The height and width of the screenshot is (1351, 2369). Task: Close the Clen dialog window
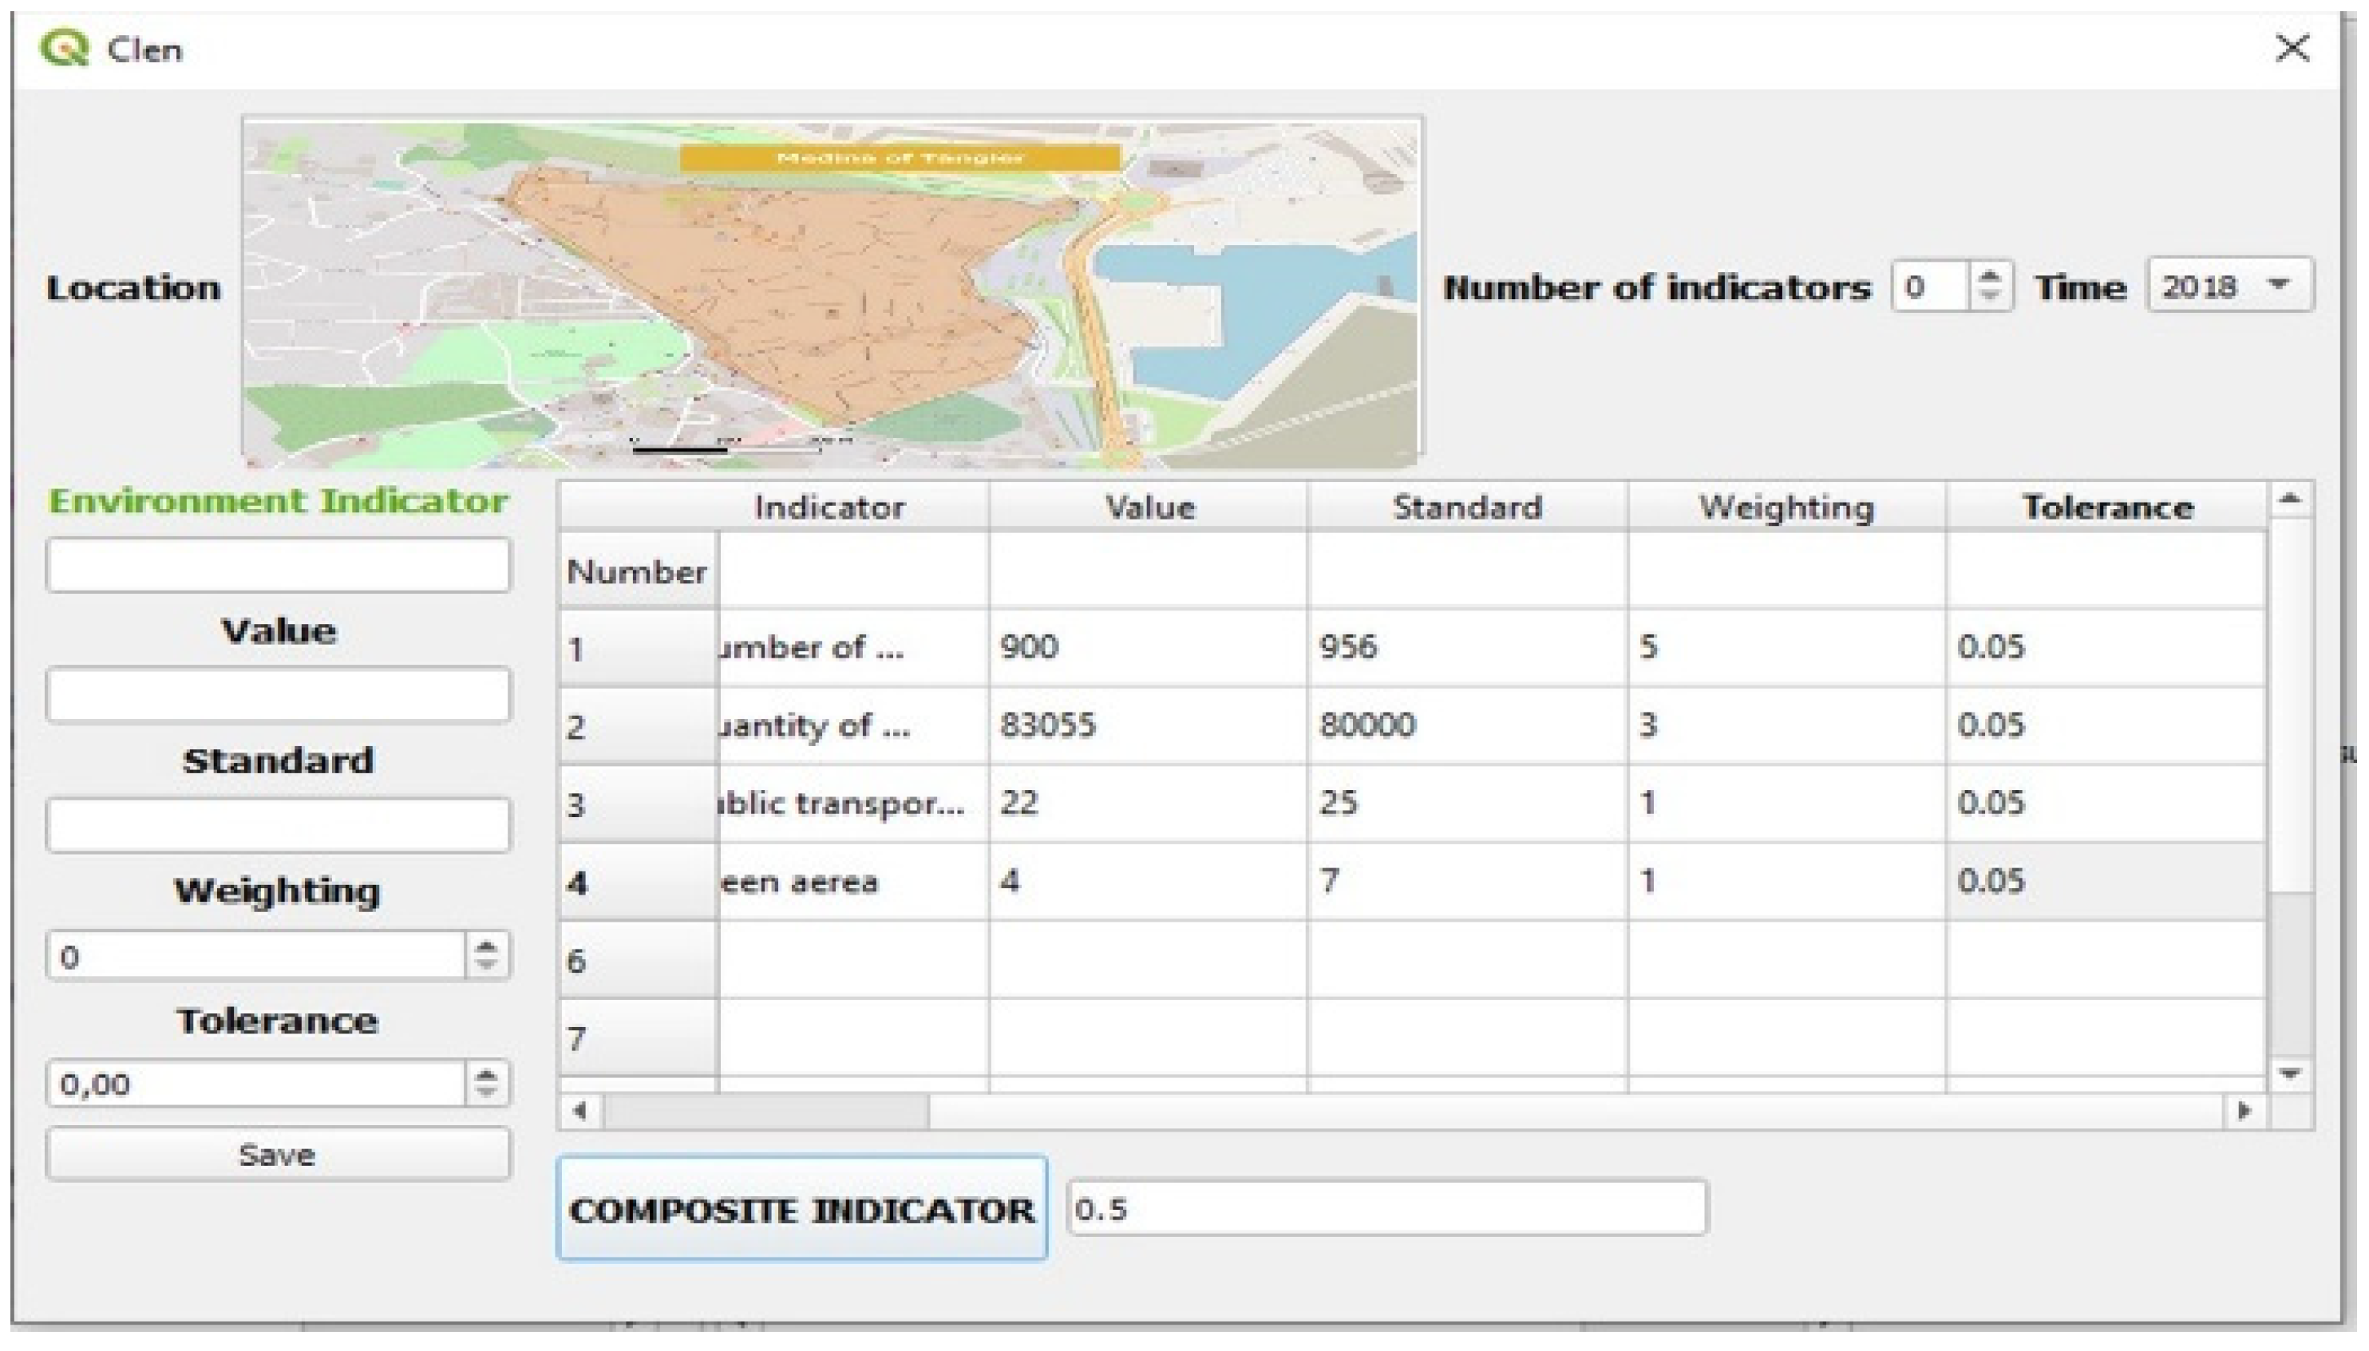tap(2292, 47)
